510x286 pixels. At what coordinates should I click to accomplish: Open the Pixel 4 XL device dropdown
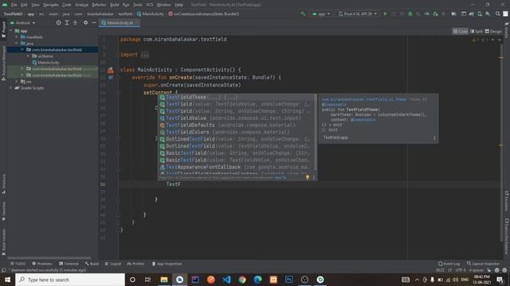pyautogui.click(x=358, y=14)
